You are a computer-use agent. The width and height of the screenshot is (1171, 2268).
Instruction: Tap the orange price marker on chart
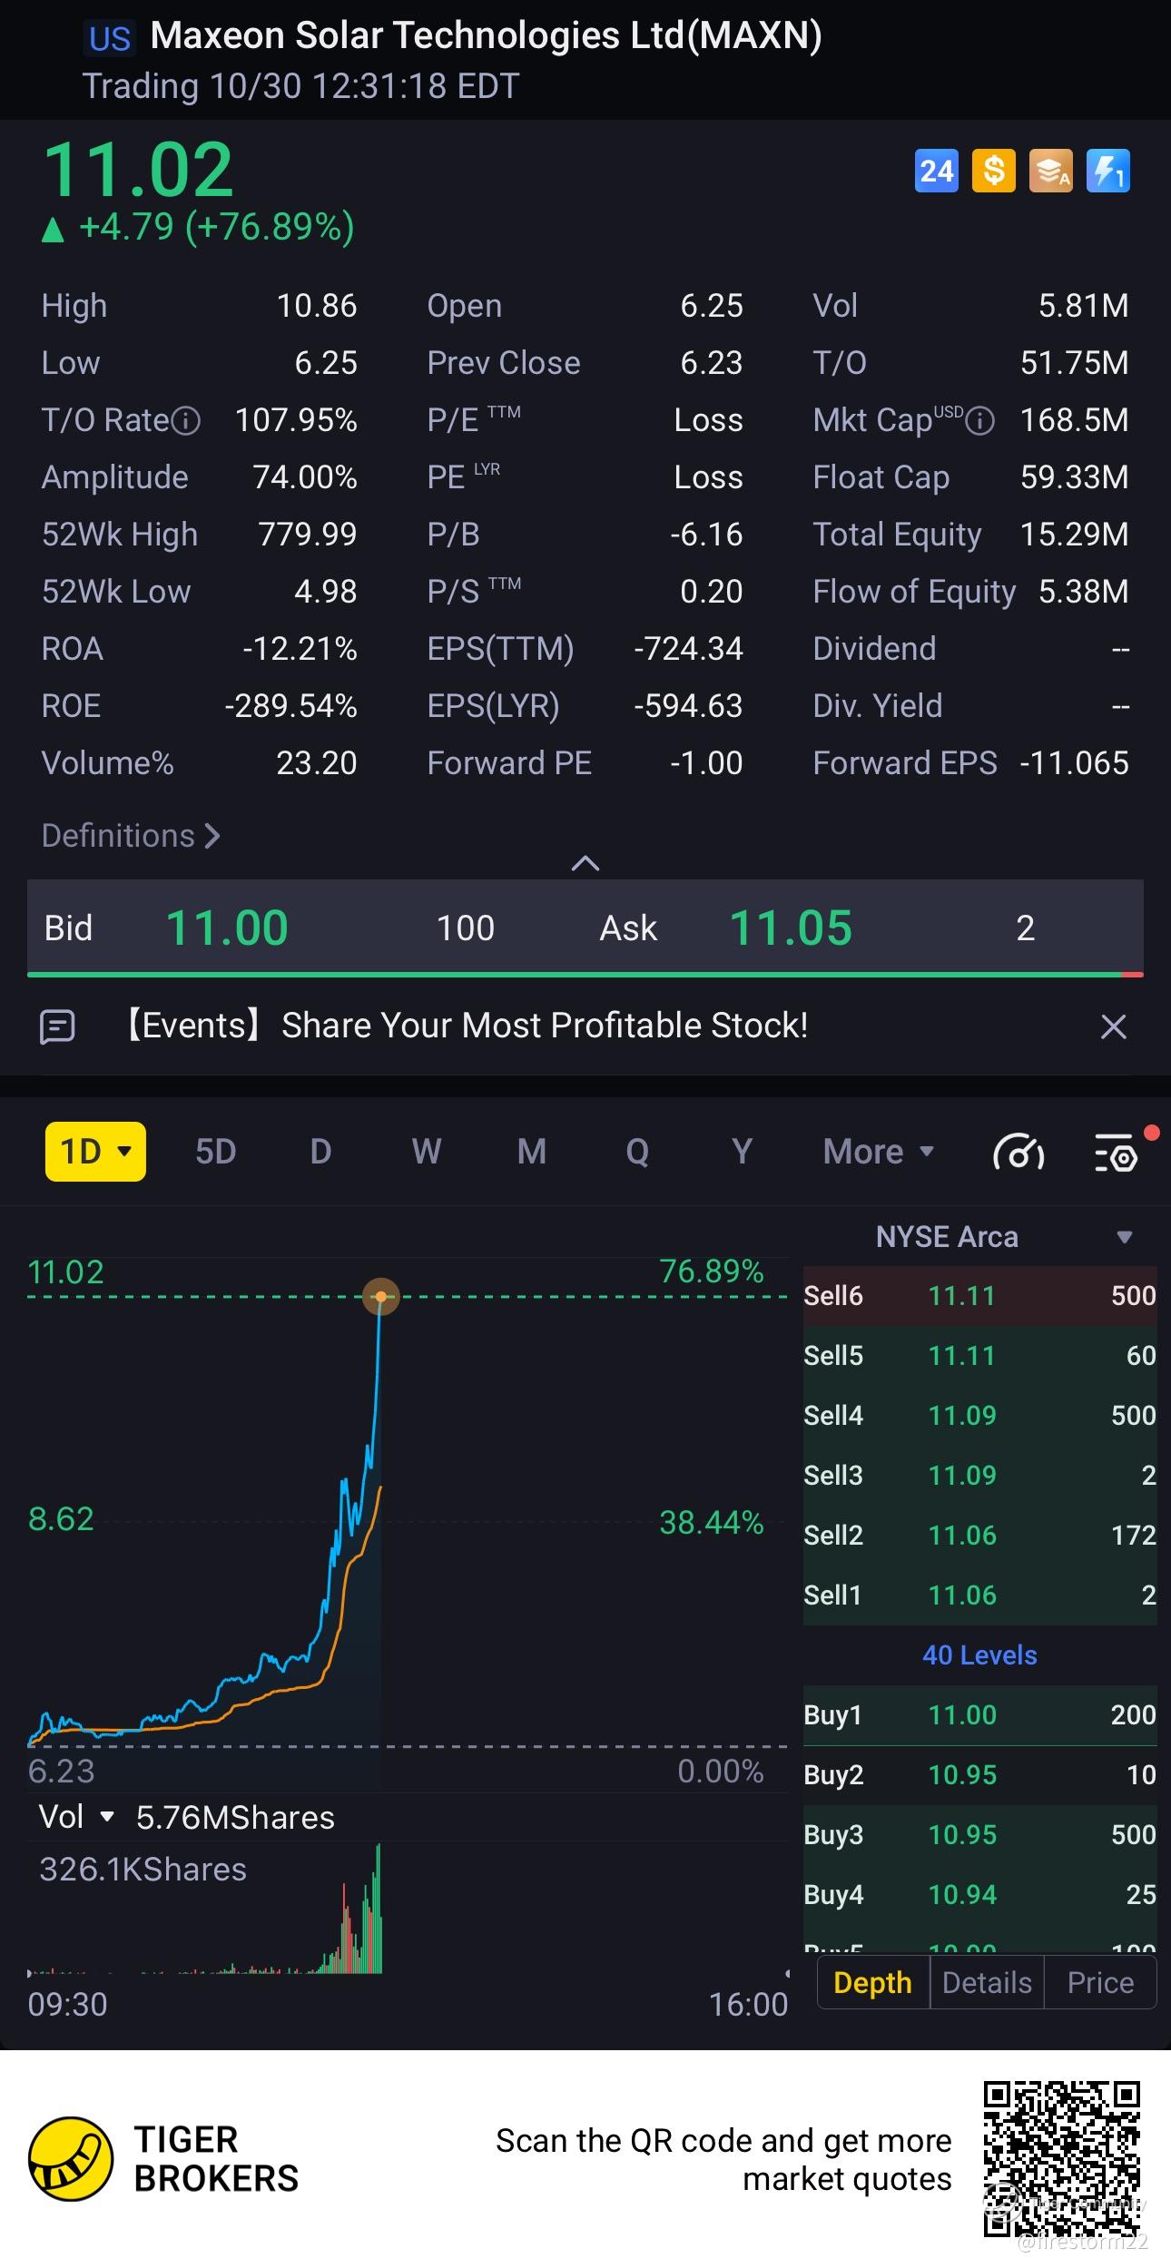[381, 1297]
